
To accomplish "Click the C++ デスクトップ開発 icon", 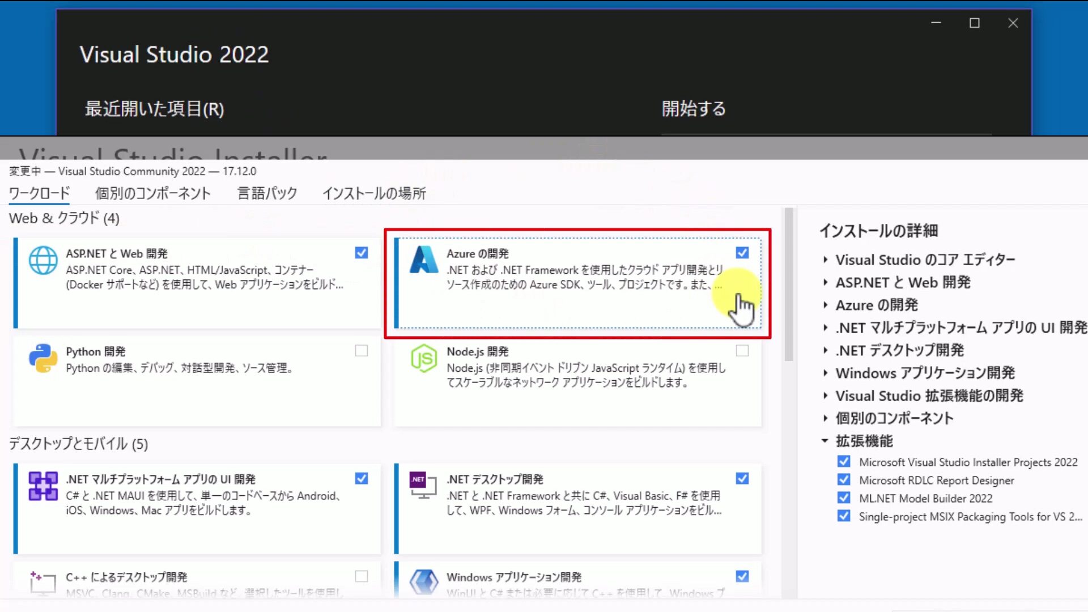I will tap(43, 583).
